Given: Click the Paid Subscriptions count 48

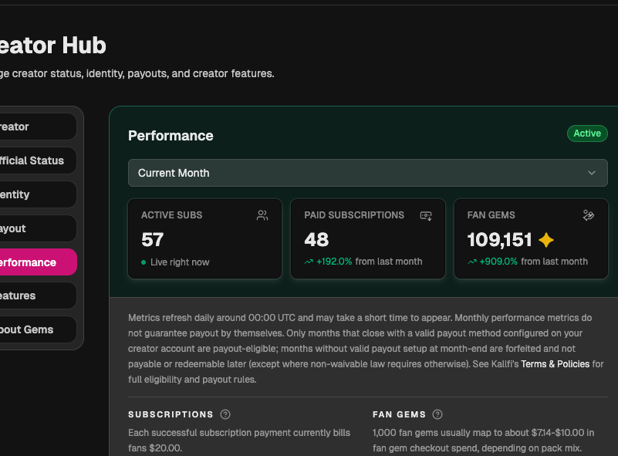Looking at the screenshot, I should coord(316,240).
